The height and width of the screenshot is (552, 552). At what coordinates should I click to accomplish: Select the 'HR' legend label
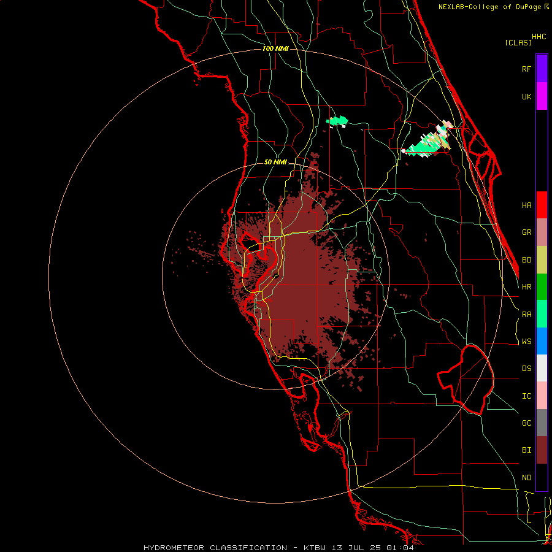click(x=526, y=287)
